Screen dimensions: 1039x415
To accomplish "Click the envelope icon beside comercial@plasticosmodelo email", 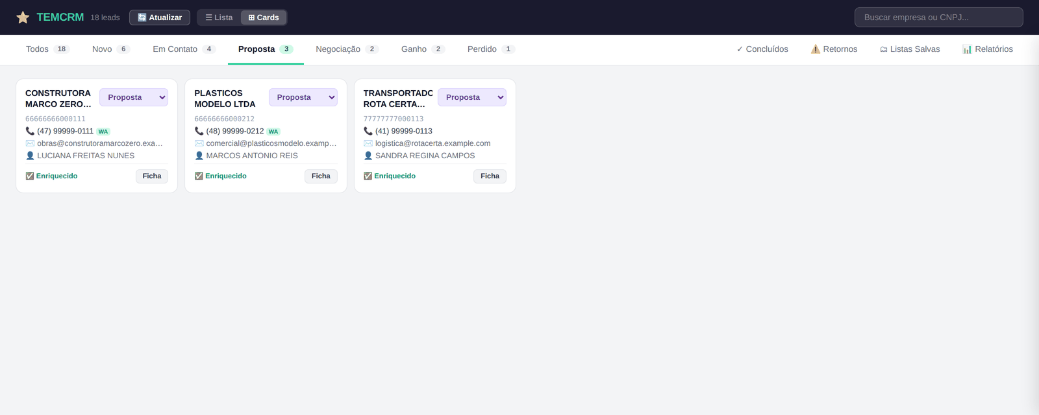I will coord(199,143).
